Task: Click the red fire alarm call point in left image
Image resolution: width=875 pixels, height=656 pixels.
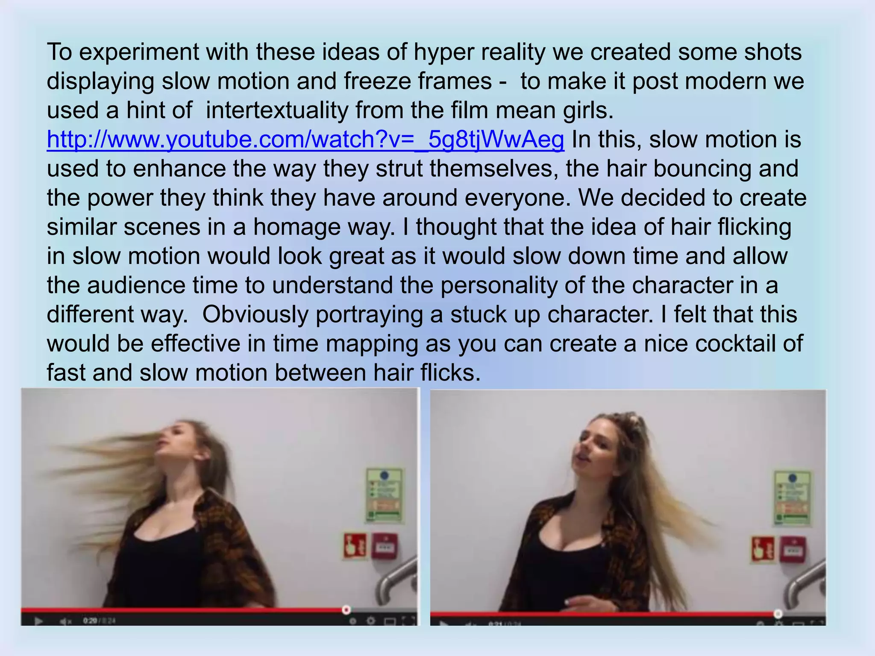Action: [385, 546]
